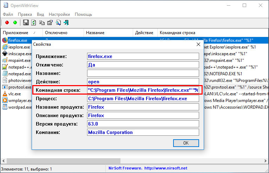Screen dimensions: 269x173
Task: Click the red disable-items toolbar icon
Action: pos(7,23)
